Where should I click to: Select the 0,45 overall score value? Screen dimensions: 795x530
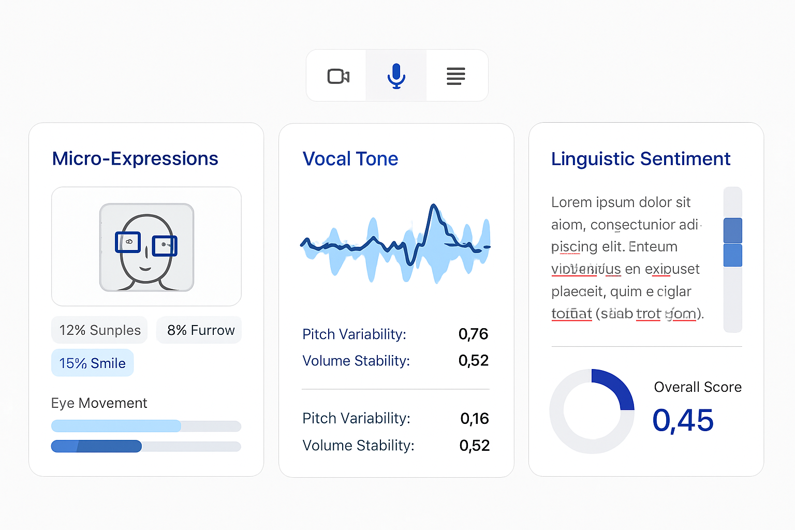(x=683, y=420)
